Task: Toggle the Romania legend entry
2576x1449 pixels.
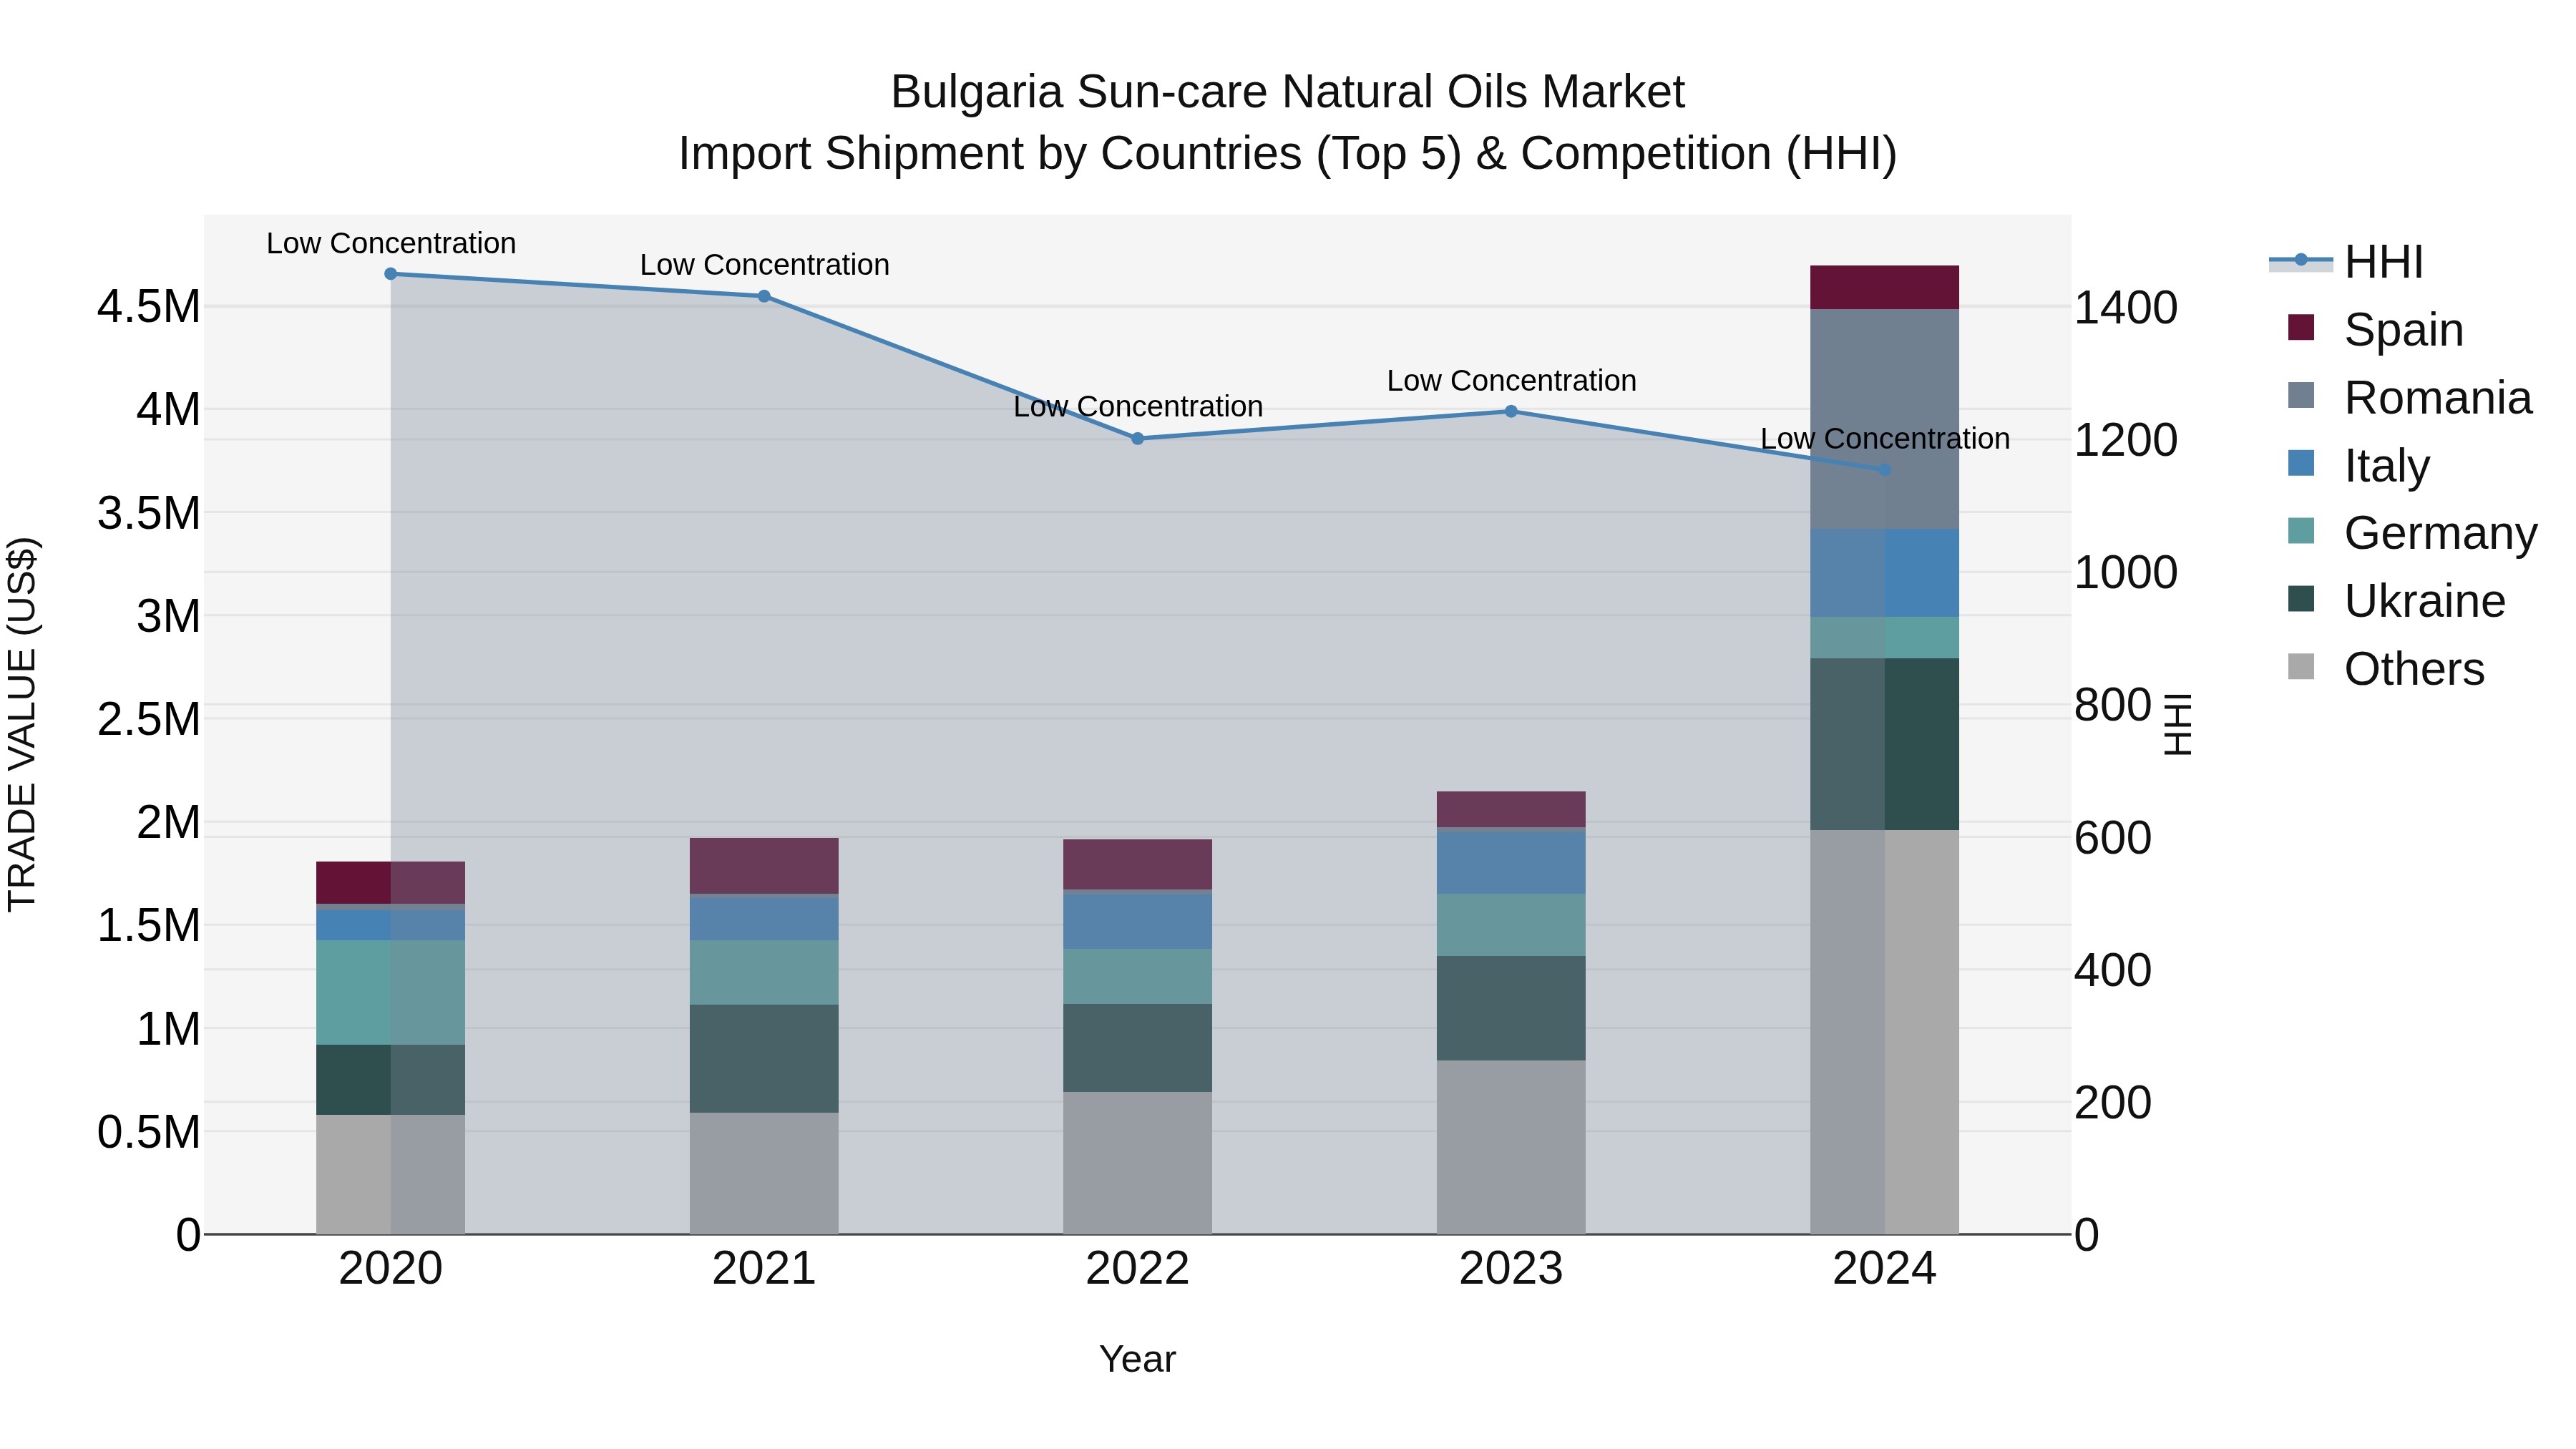Action: (x=2410, y=397)
